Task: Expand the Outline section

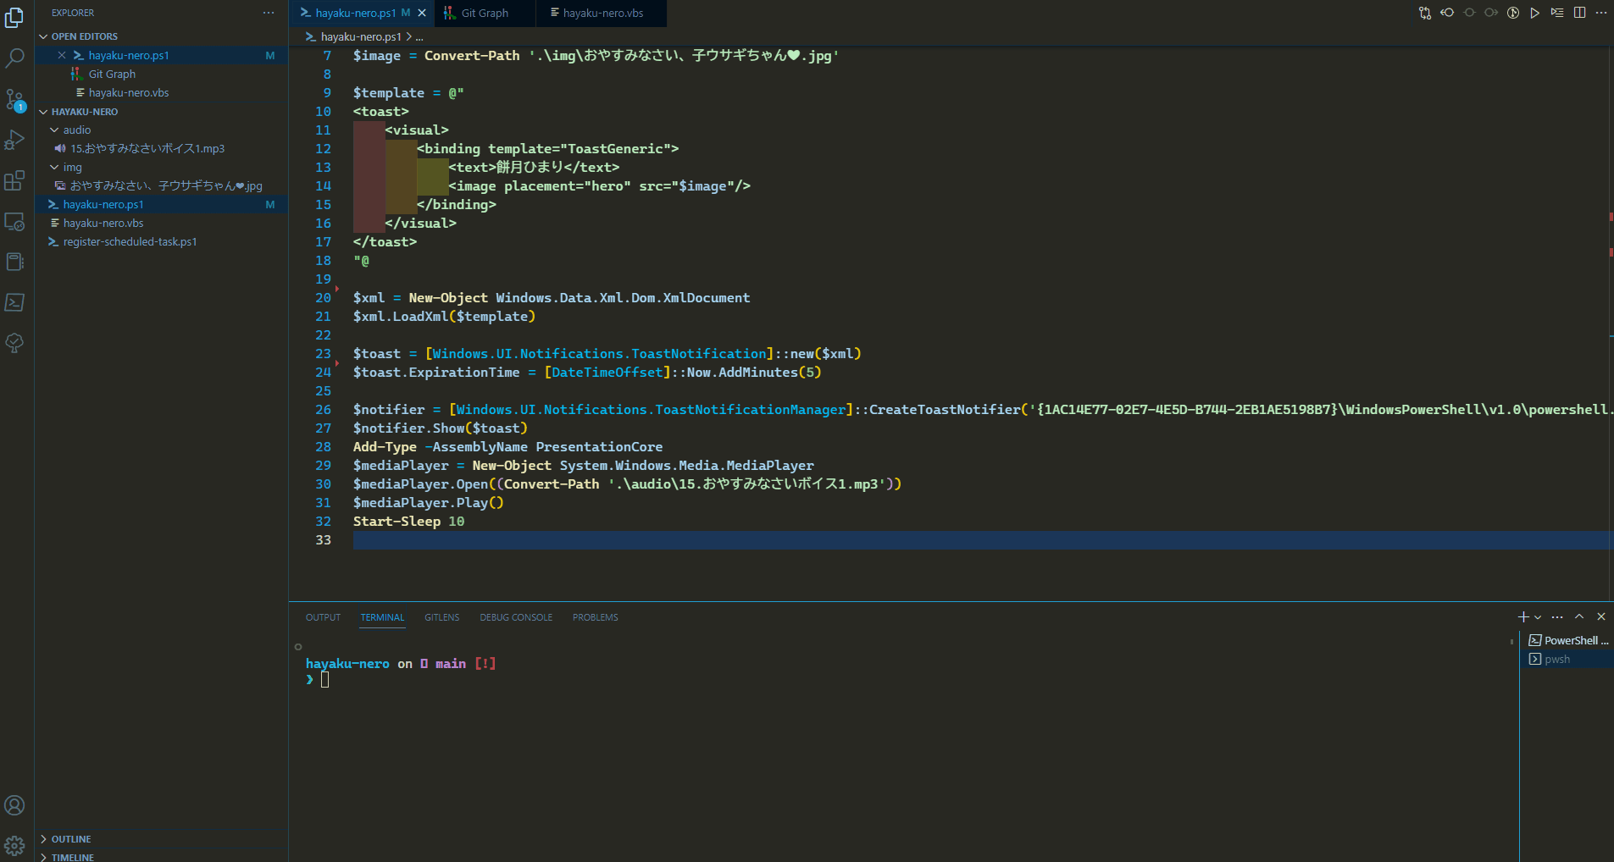Action: click(70, 839)
